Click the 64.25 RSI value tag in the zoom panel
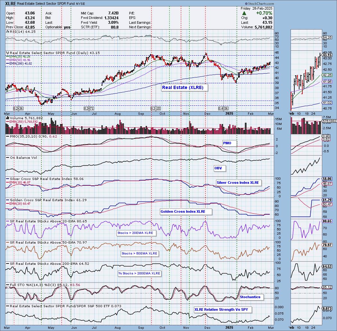Viewport: 337px width, 331px height. 327,38
